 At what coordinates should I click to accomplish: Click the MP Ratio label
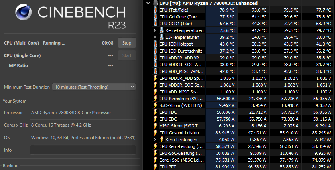[18, 66]
